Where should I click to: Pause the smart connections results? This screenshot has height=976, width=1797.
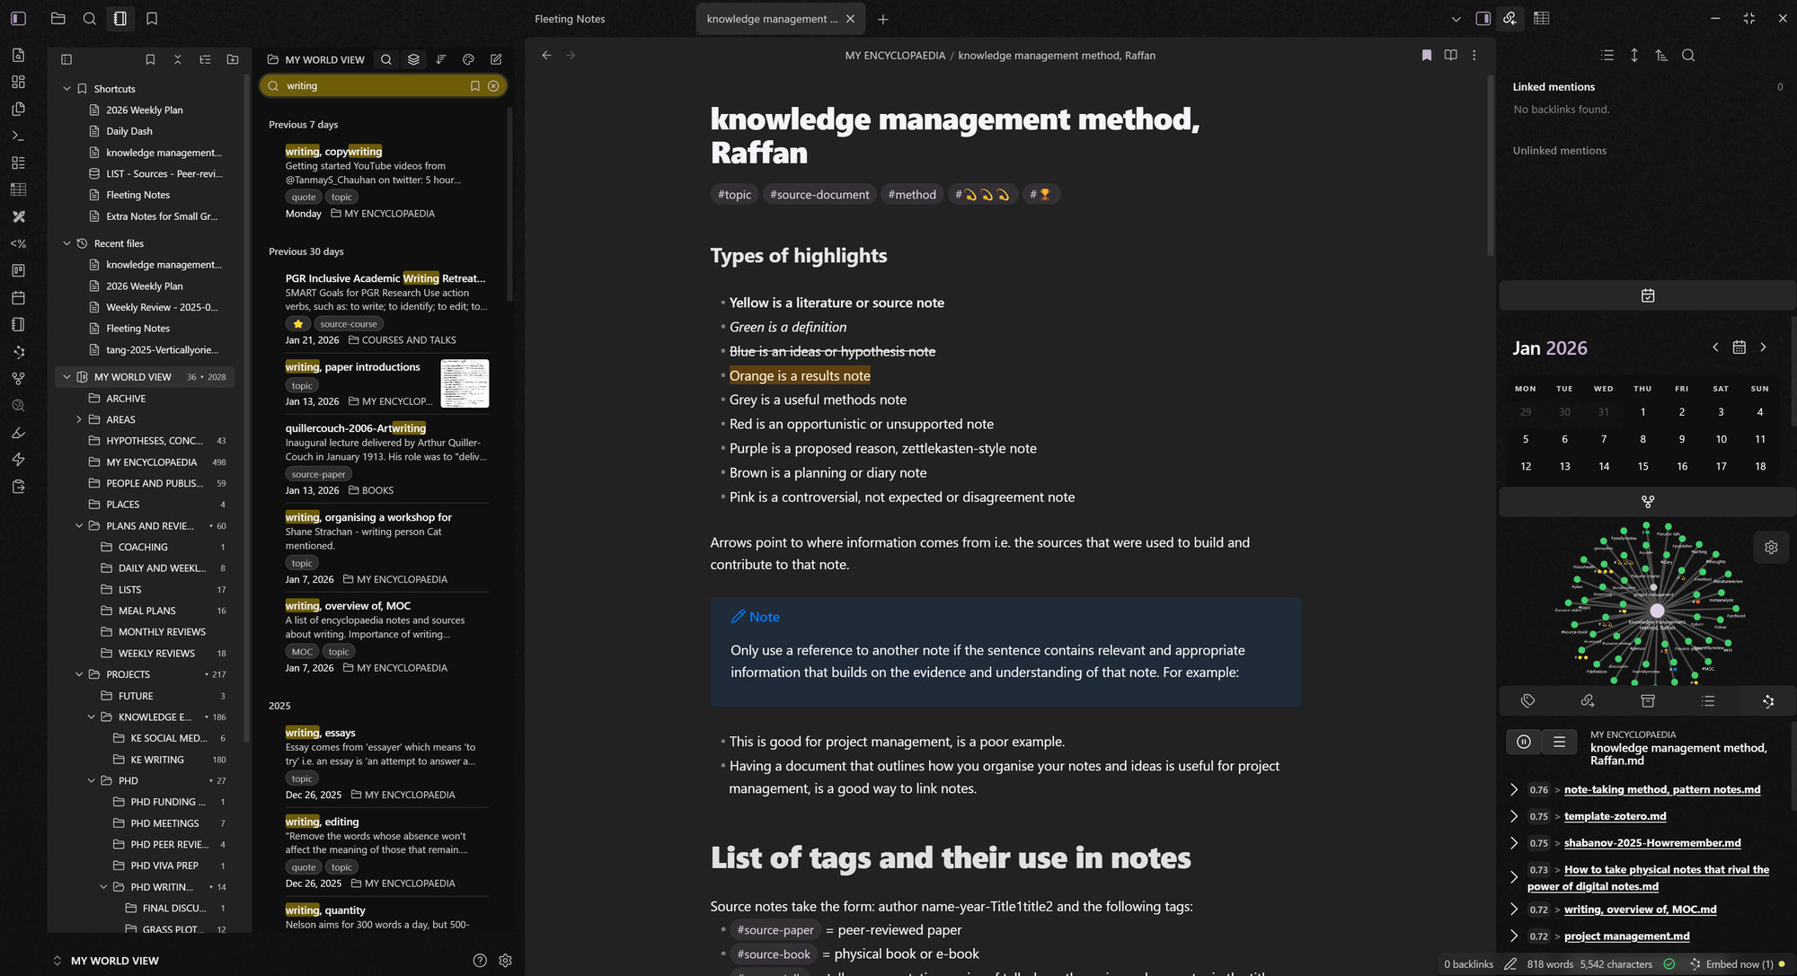pos(1524,742)
